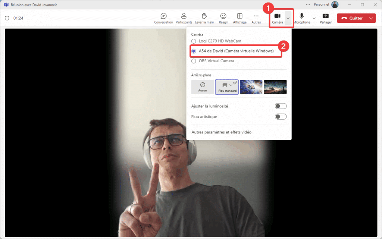
Task: Open the Quitter dropdown arrow
Action: point(371,18)
